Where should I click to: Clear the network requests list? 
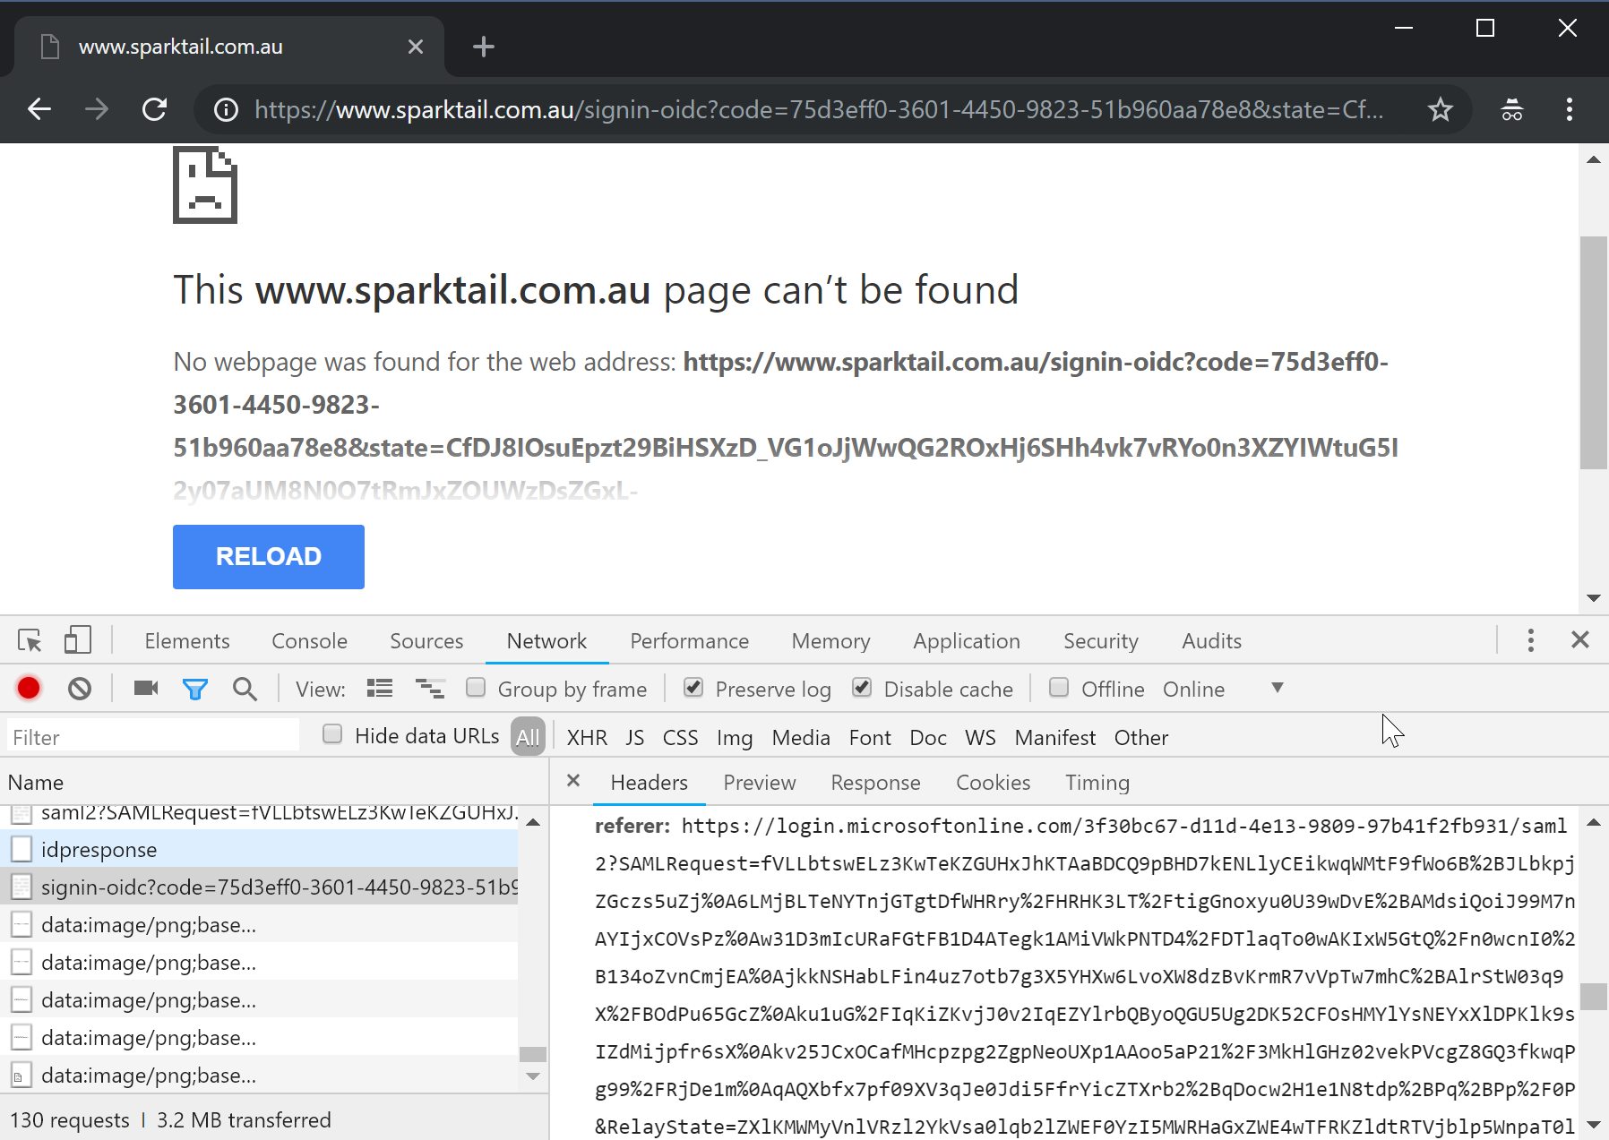[80, 688]
